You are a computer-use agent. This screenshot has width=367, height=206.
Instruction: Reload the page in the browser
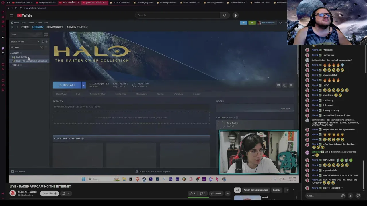tap(16, 8)
